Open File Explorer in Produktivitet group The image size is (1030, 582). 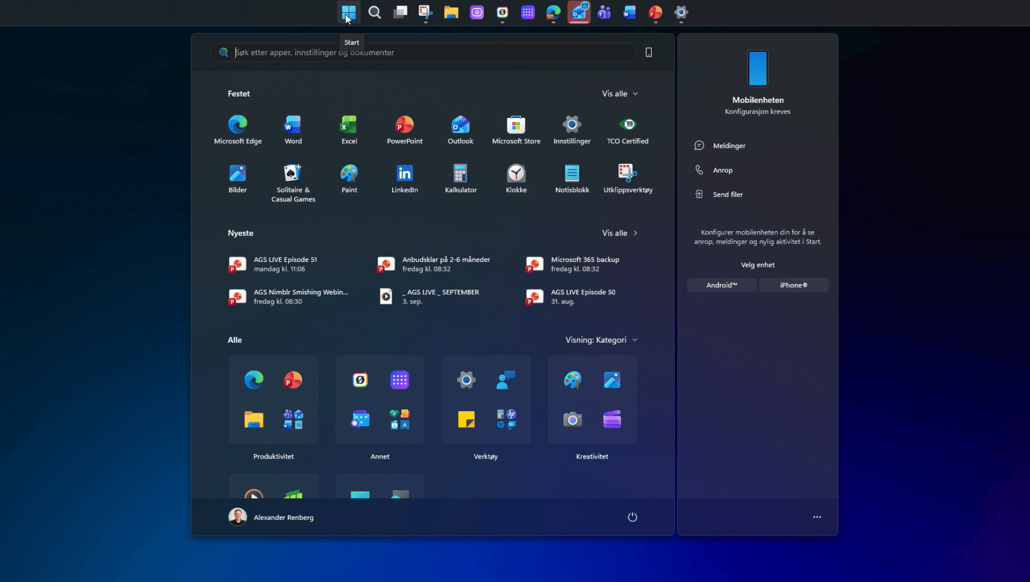point(254,419)
